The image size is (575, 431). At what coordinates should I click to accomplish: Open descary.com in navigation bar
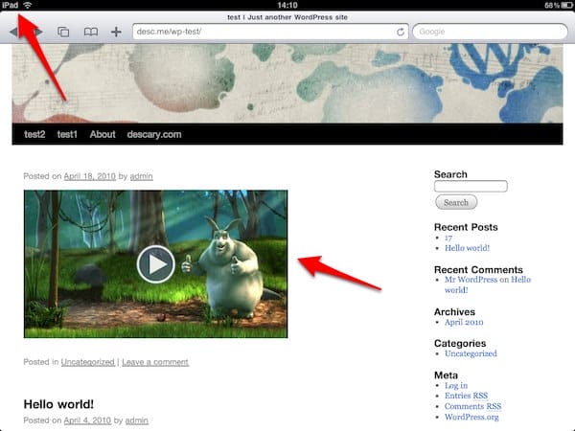click(x=154, y=135)
